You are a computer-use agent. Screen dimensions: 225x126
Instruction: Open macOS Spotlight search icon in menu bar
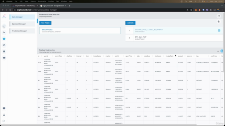click(x=199, y=1)
